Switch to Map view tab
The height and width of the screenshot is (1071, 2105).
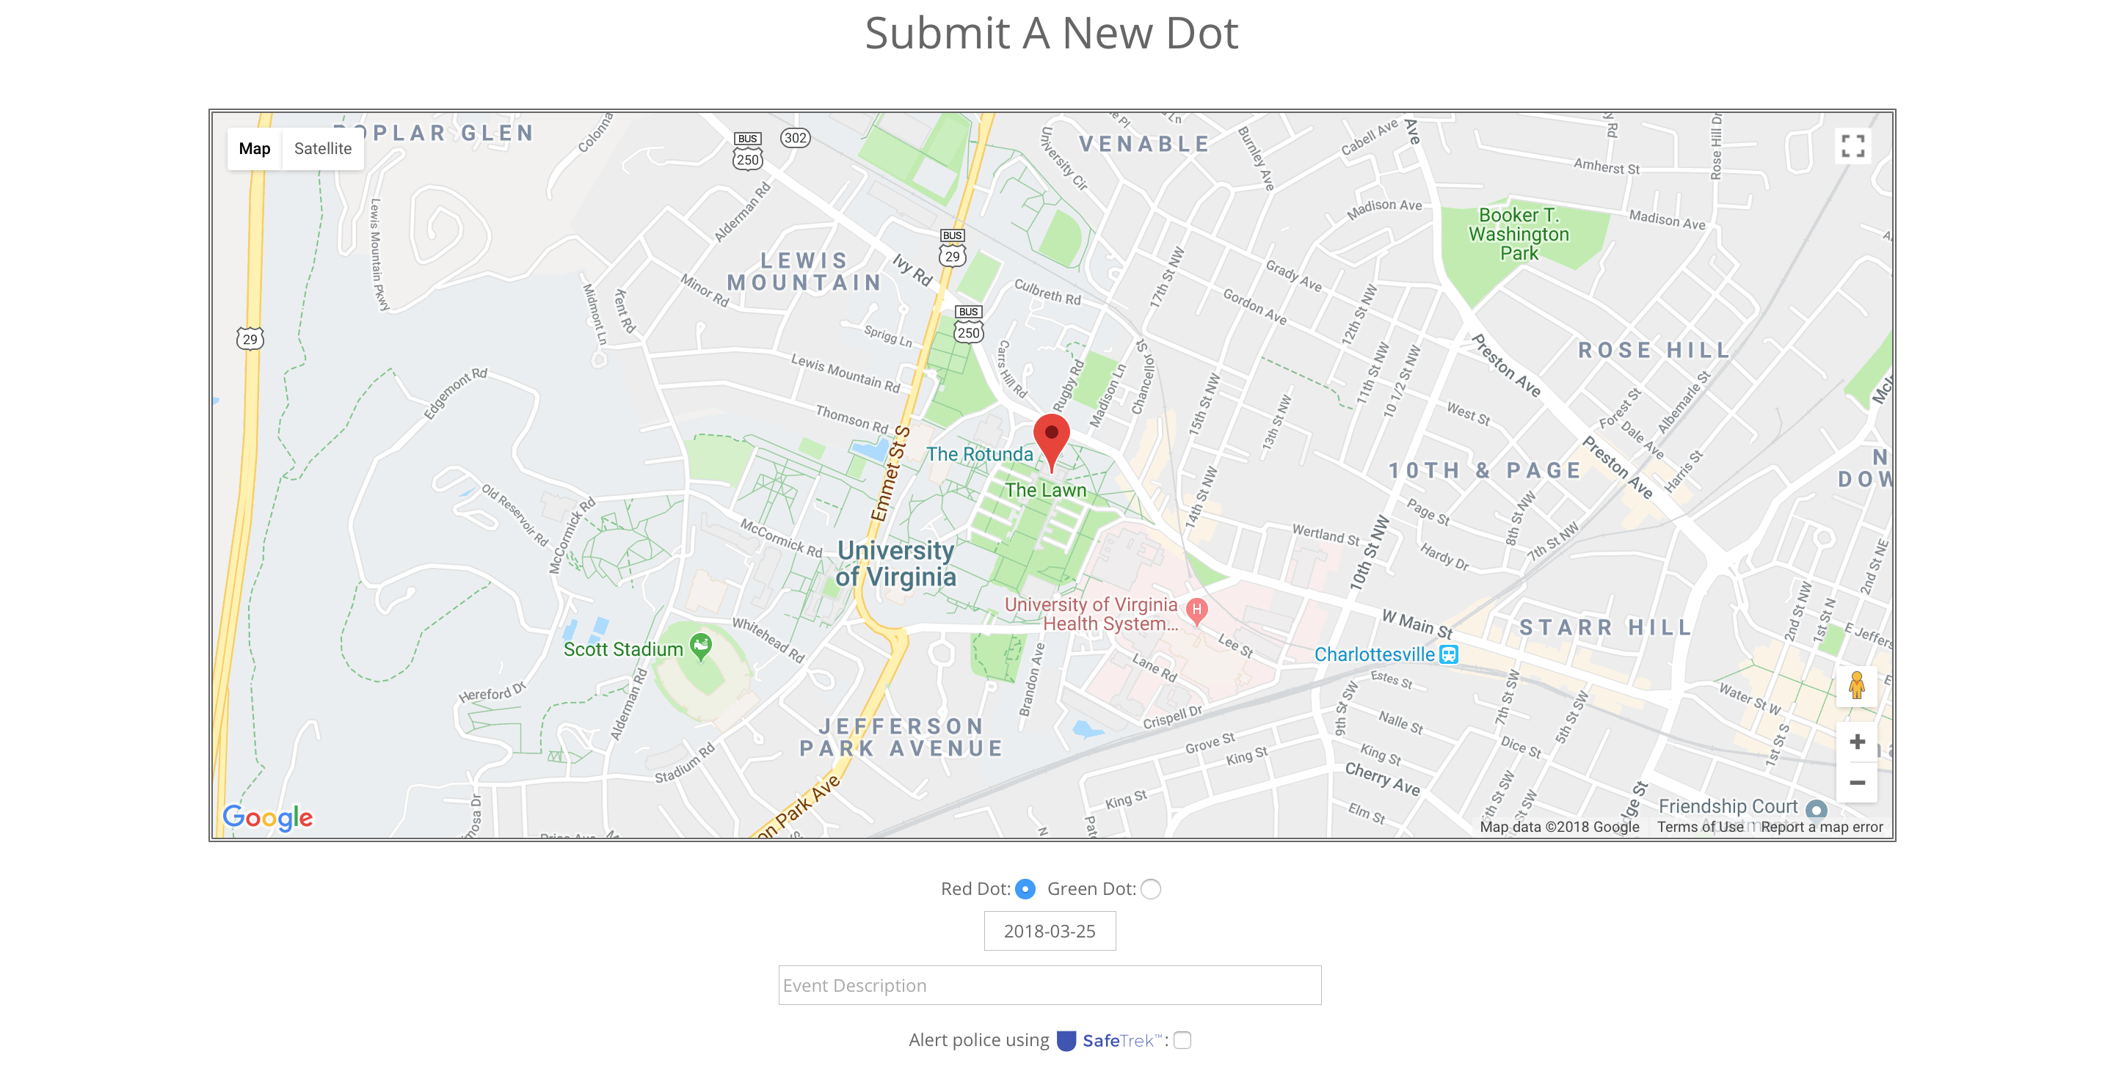(x=254, y=149)
